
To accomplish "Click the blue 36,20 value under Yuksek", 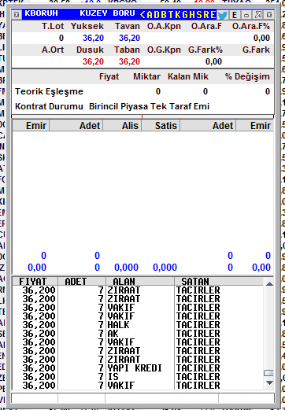I will [x=93, y=38].
